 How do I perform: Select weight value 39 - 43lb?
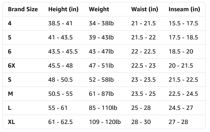click(101, 37)
